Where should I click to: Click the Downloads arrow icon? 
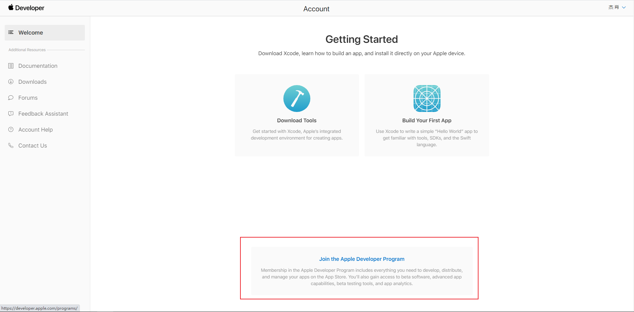(11, 82)
